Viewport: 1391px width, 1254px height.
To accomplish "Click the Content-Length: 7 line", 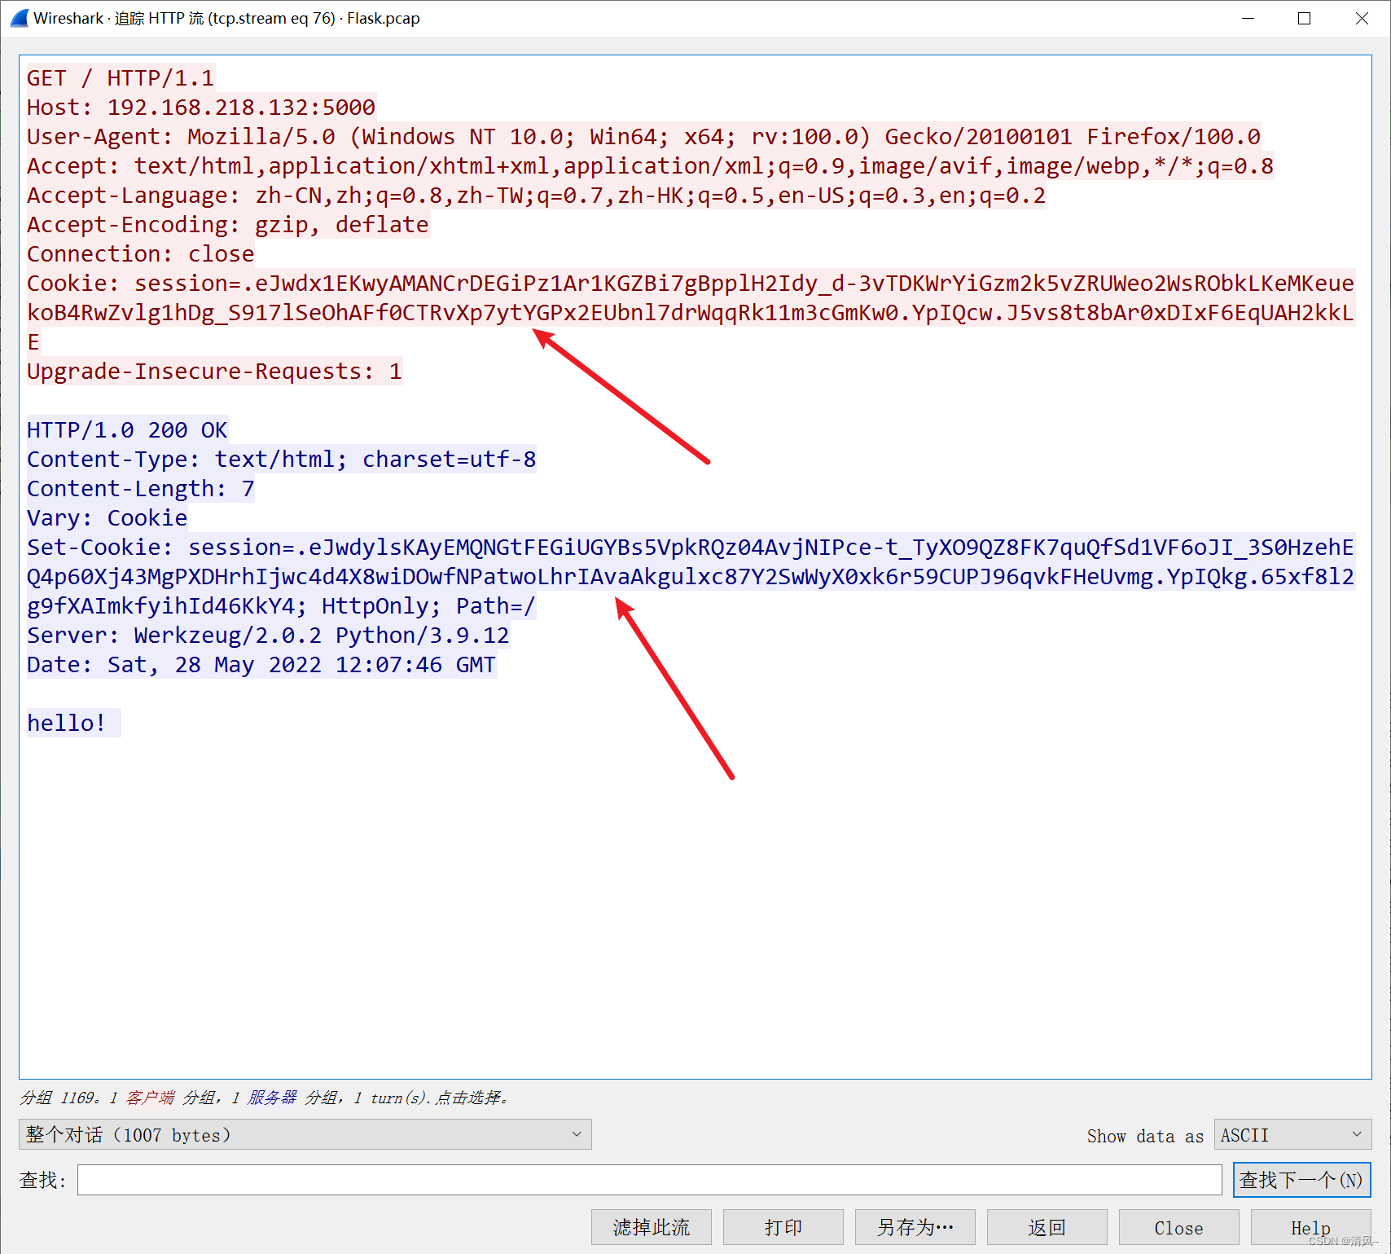I will (140, 489).
